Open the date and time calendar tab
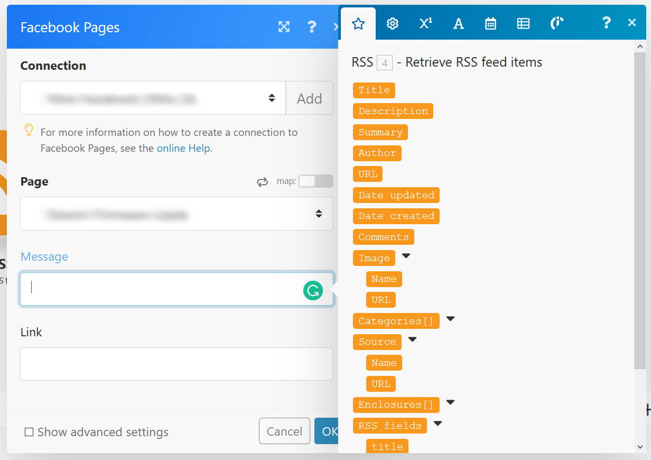651x460 pixels. [x=491, y=23]
